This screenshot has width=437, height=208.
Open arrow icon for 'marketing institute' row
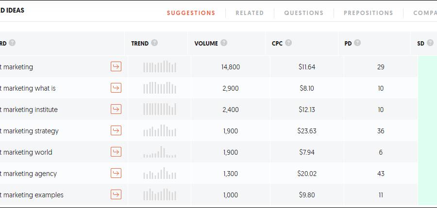point(116,109)
